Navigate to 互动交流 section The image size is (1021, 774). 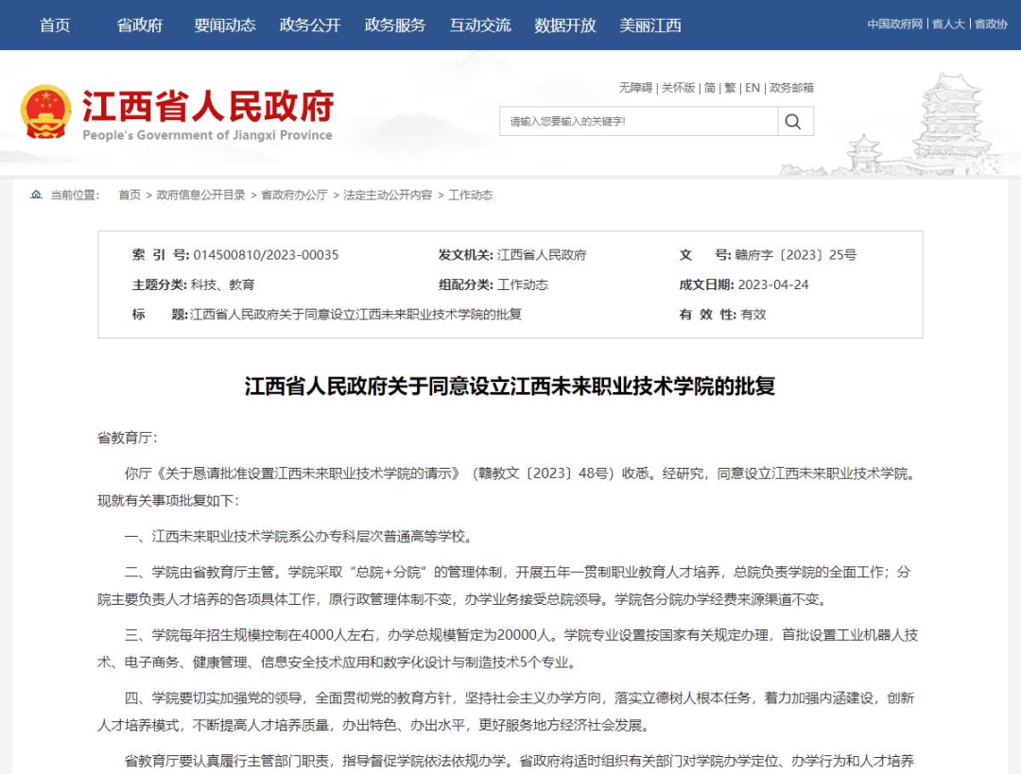[480, 26]
